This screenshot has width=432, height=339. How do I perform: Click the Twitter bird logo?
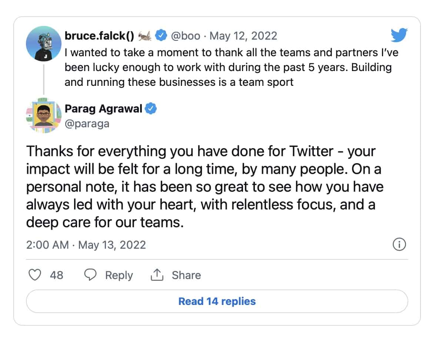(399, 36)
